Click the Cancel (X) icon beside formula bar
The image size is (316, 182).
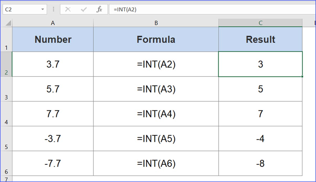[x=68, y=9]
